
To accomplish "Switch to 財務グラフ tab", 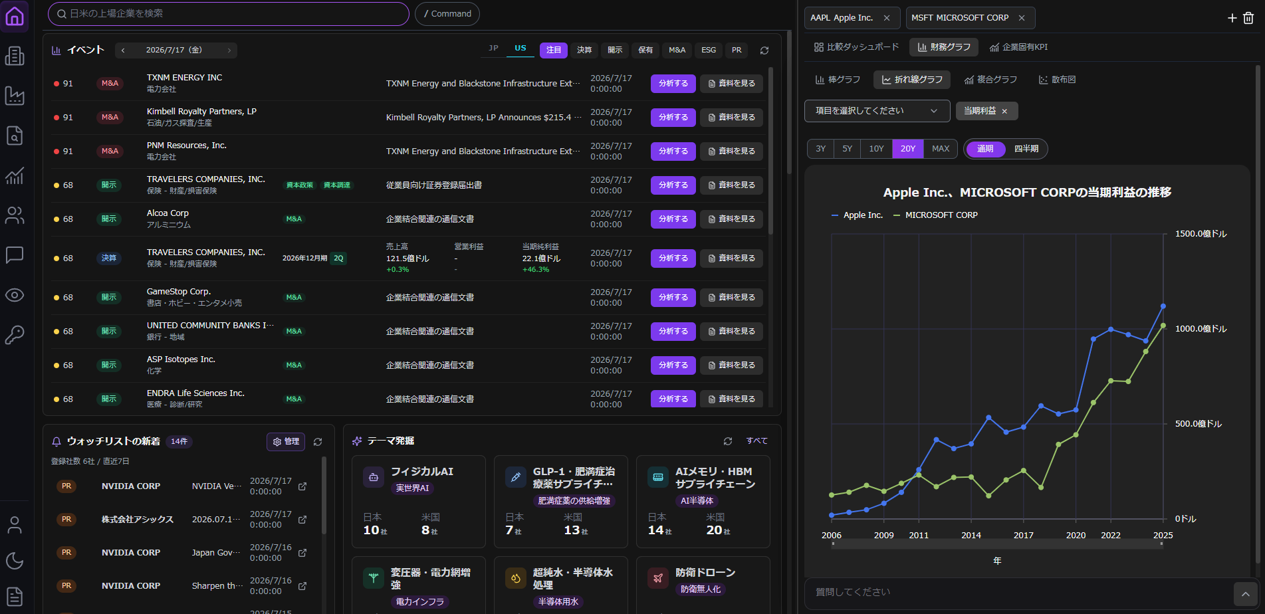I will click(944, 47).
